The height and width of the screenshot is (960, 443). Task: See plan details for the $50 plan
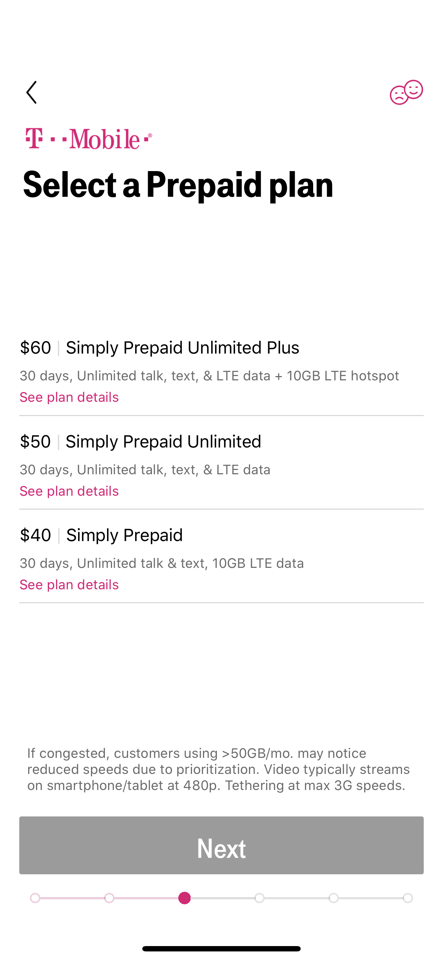click(69, 491)
